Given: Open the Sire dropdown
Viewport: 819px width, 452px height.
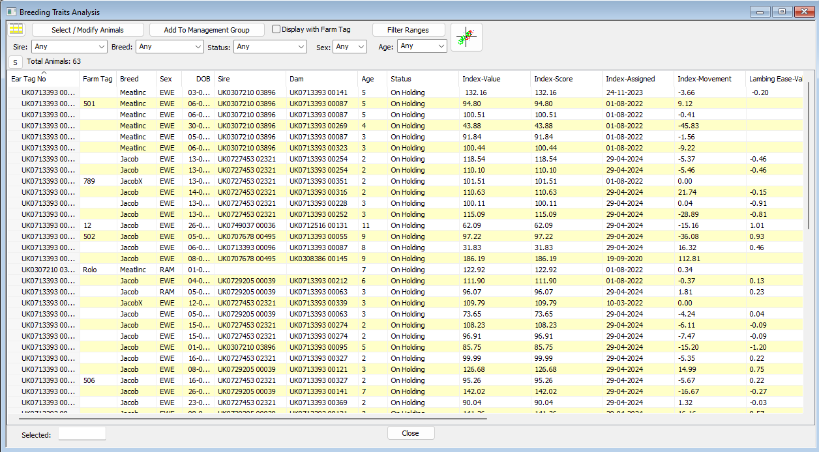Looking at the screenshot, I should [69, 47].
